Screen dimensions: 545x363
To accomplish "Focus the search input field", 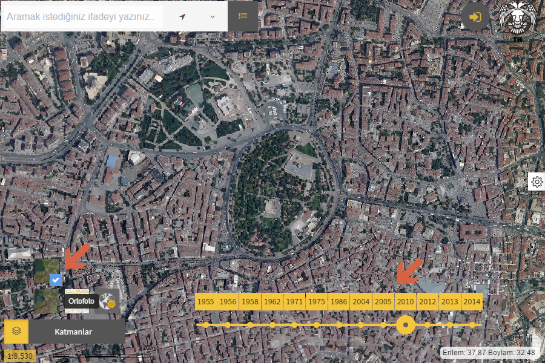I will [x=82, y=16].
